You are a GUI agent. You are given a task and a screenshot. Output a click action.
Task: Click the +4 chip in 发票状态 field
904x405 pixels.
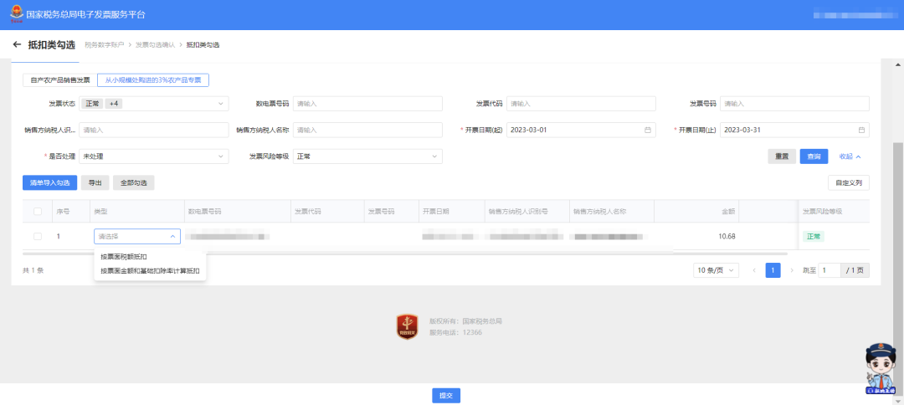pyautogui.click(x=114, y=104)
